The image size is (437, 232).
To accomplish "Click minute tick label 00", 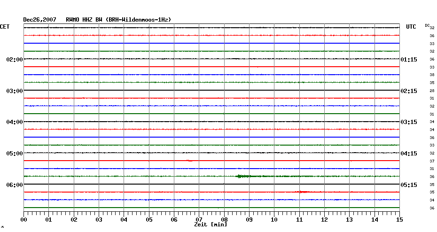I will [x=23, y=220].
